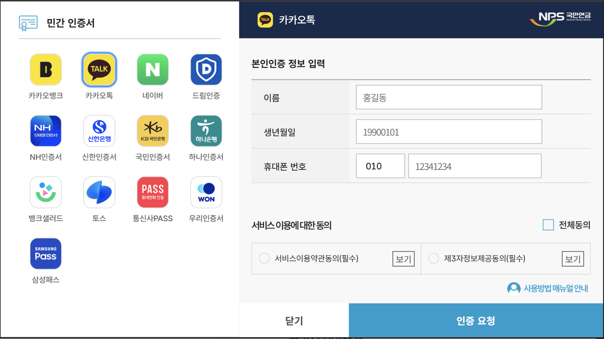Screen dimensions: 604x339
Task: Pick the 하나인증서 Hana Bank icon
Action: coord(206,131)
